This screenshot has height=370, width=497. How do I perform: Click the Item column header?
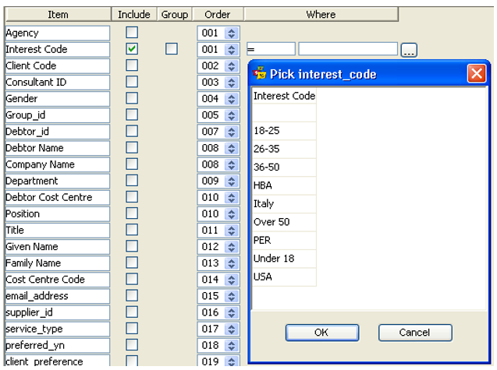pyautogui.click(x=58, y=15)
